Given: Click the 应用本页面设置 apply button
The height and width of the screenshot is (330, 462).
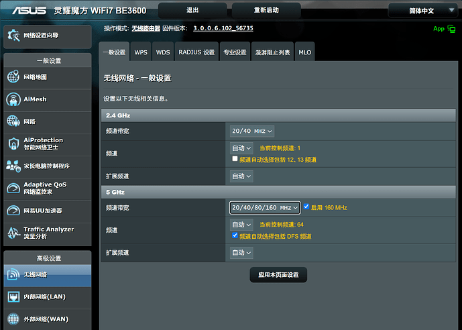Looking at the screenshot, I should click(278, 274).
